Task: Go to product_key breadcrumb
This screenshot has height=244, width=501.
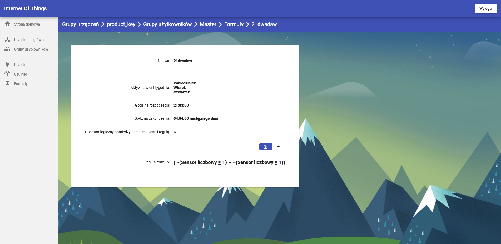Action: [121, 24]
